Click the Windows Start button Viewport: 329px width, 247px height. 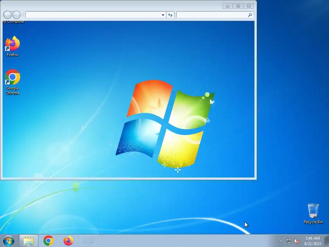(x=9, y=241)
